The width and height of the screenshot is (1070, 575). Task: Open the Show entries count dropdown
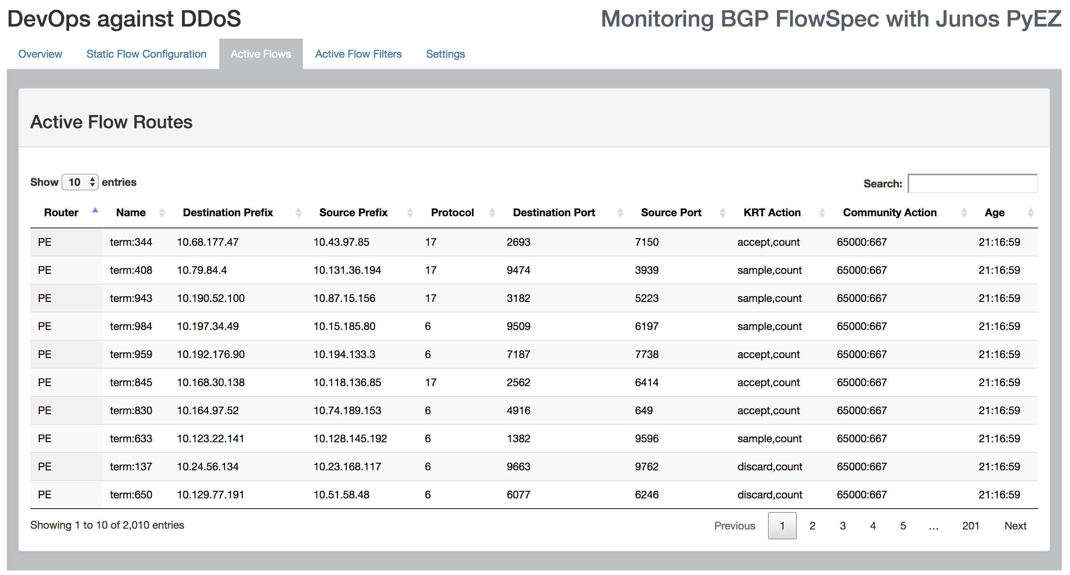point(80,182)
